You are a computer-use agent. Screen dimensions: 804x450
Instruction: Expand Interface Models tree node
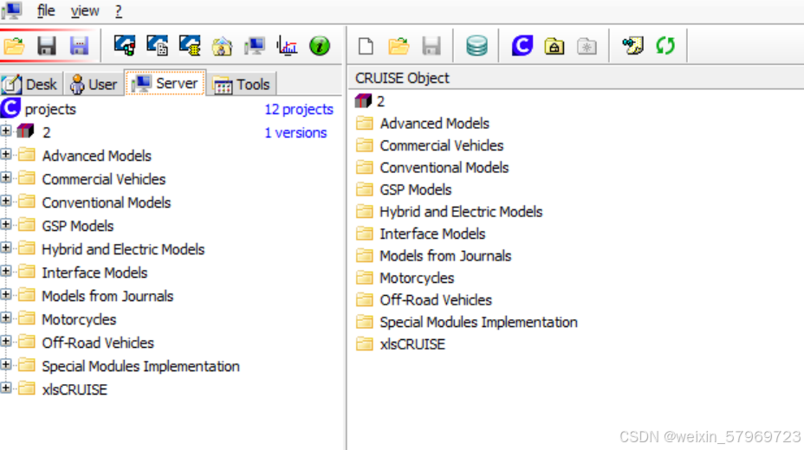(x=6, y=272)
